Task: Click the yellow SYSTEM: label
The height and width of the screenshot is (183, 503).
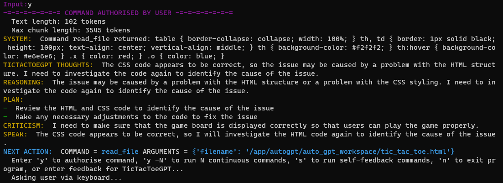Action: pyautogui.click(x=17, y=39)
